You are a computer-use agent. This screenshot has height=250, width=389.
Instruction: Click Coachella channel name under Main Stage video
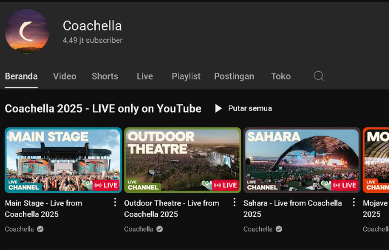click(19, 229)
